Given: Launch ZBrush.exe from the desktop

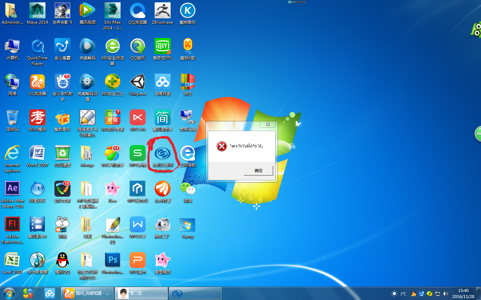Looking at the screenshot, I should point(162,12).
